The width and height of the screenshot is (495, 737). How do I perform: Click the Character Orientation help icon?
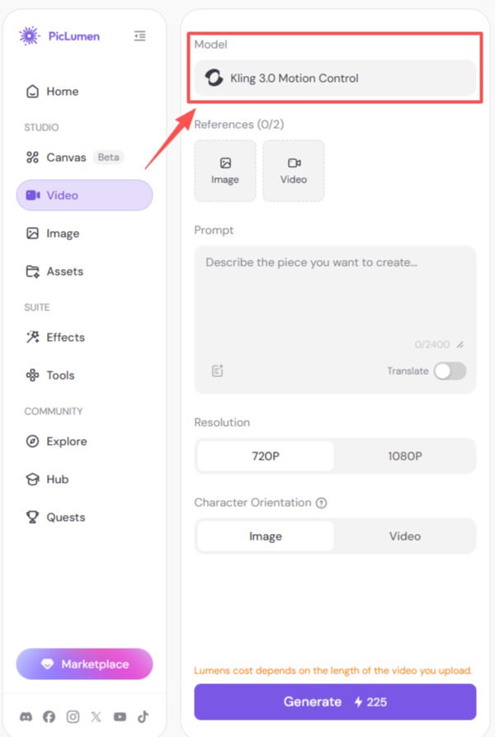[x=321, y=503]
